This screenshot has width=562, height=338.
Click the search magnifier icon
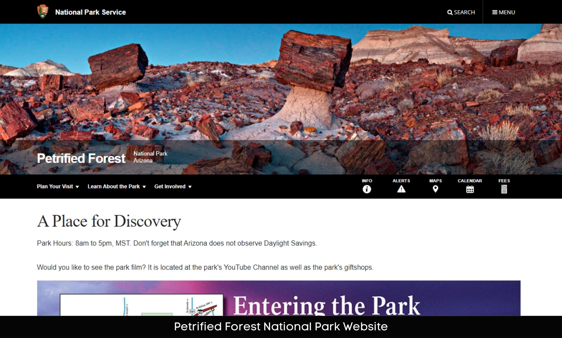coord(450,12)
